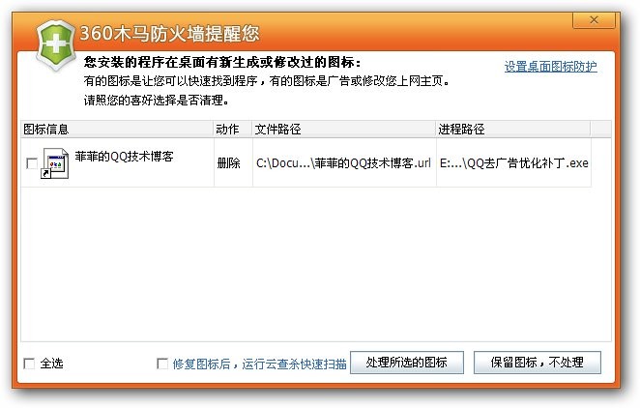Click the 360 green shield logo icon
This screenshot has height=408, width=640.
pyautogui.click(x=55, y=44)
